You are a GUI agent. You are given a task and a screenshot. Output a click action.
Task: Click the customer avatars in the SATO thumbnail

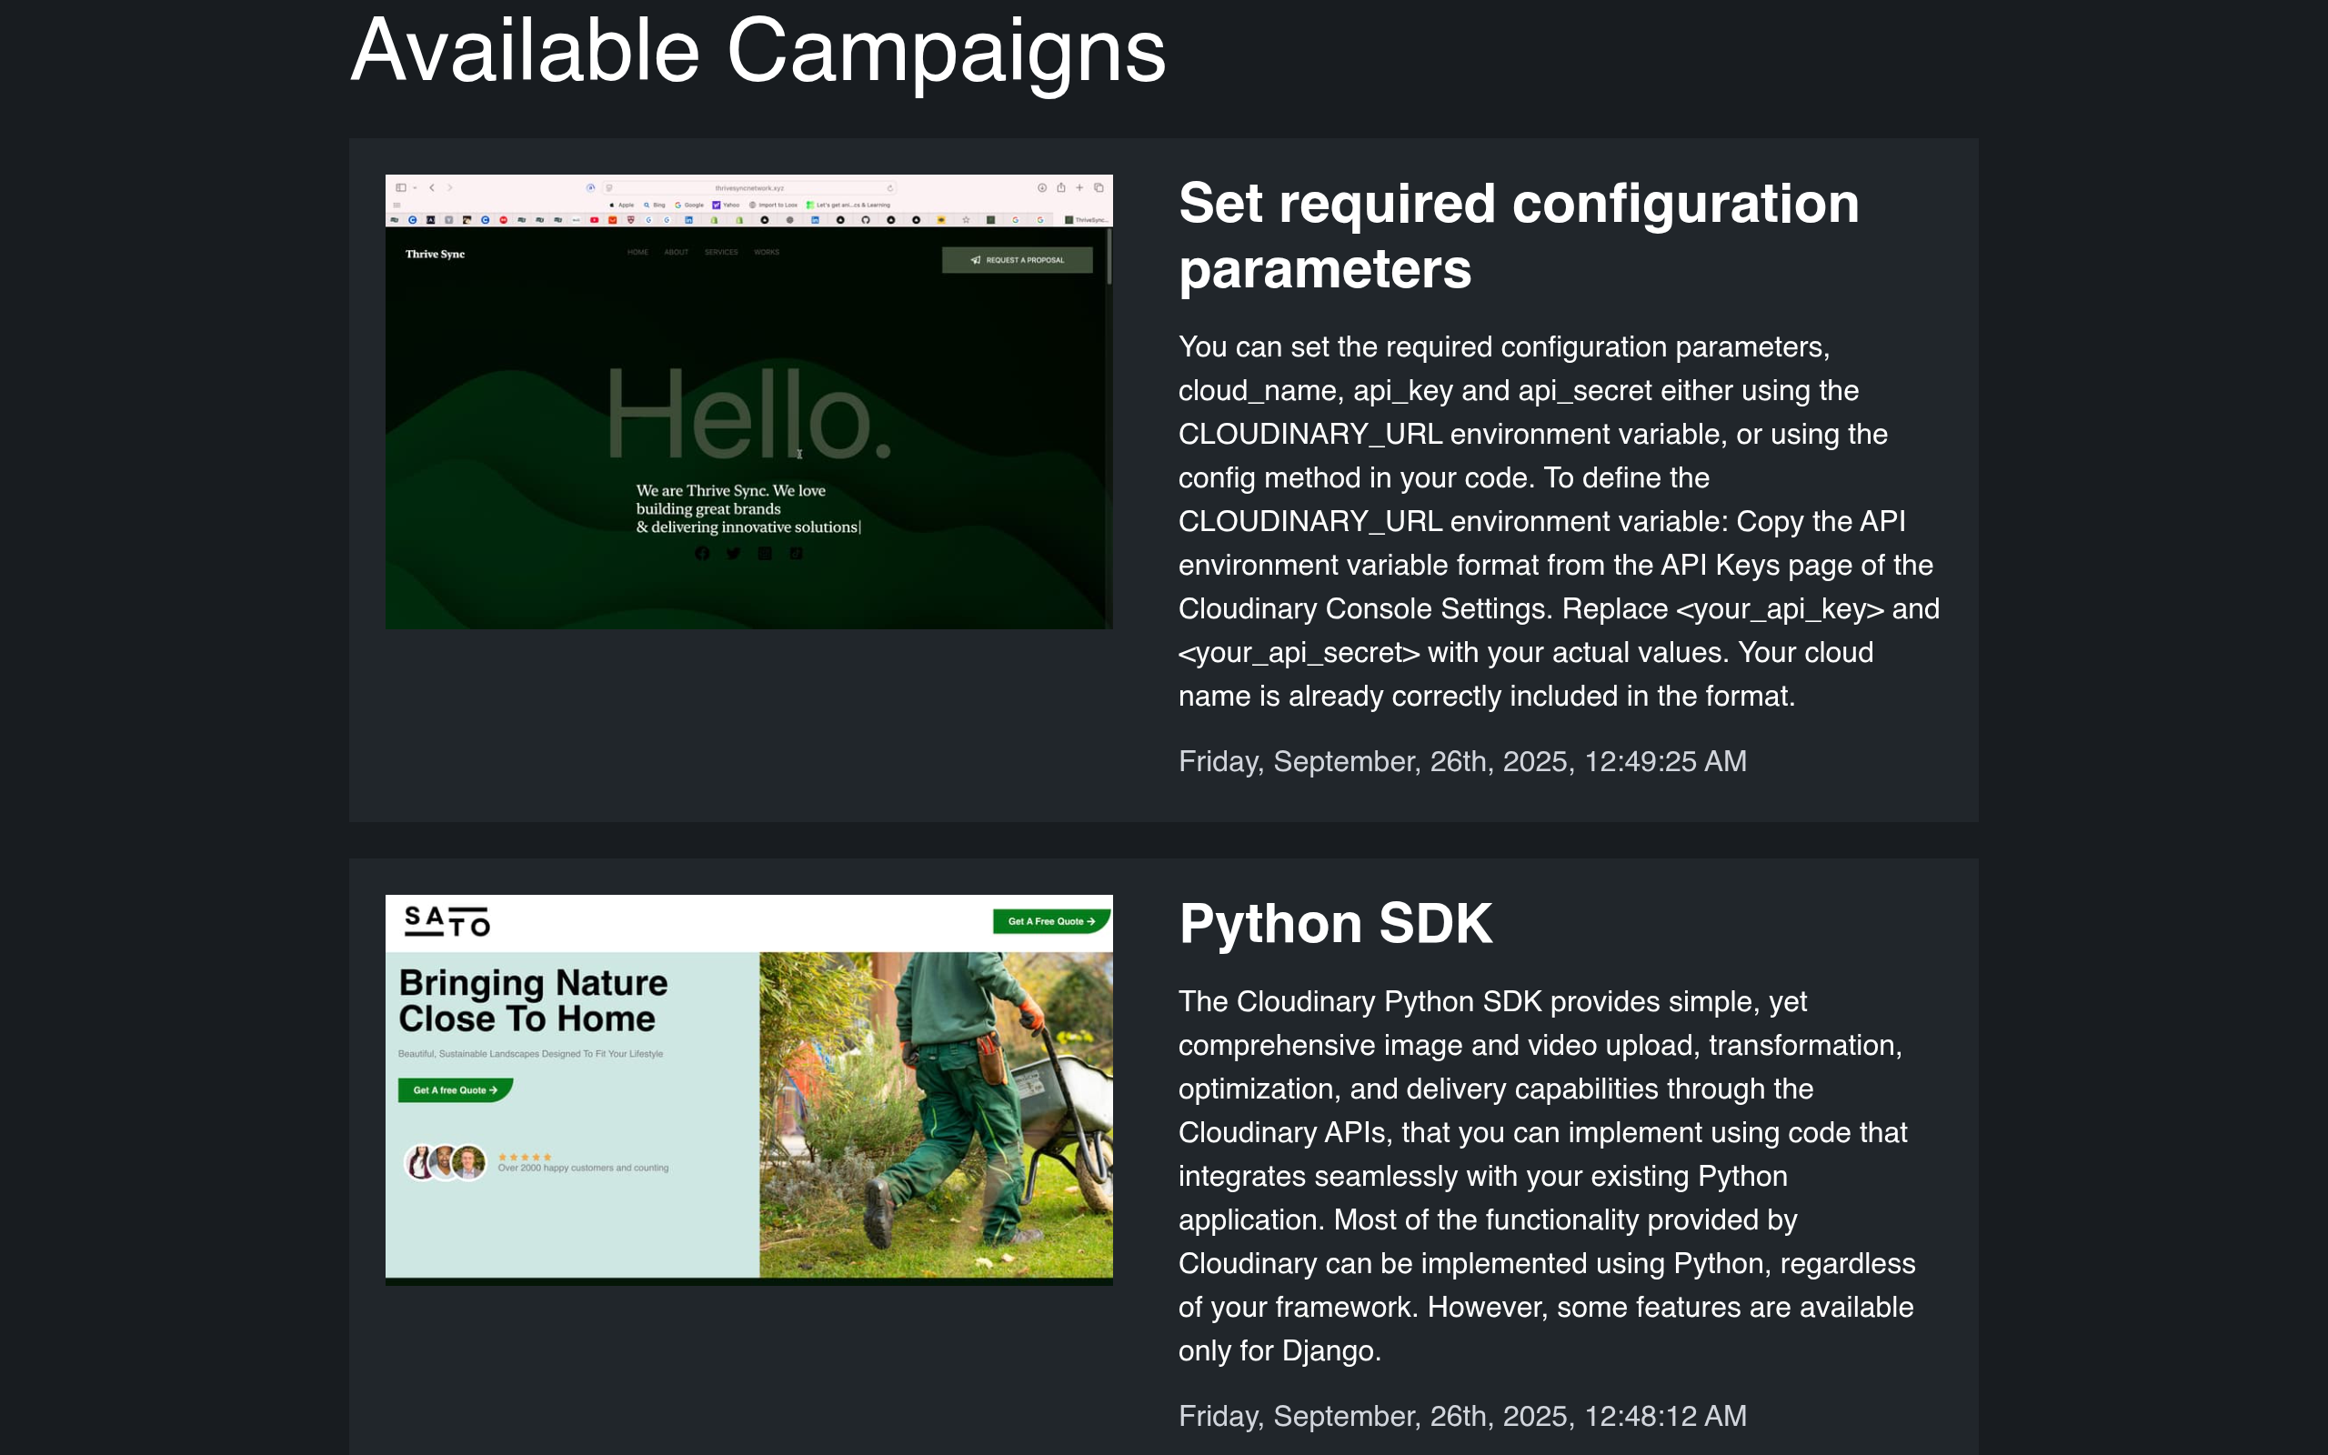click(x=446, y=1162)
